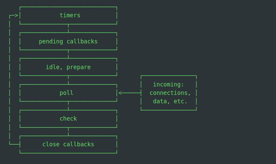276x164 pixels.
Task: Click the timers phase box
Action: pyautogui.click(x=68, y=16)
